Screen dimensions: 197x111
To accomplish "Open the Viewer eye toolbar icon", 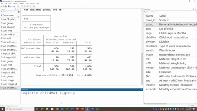I will (x=11, y=6).
